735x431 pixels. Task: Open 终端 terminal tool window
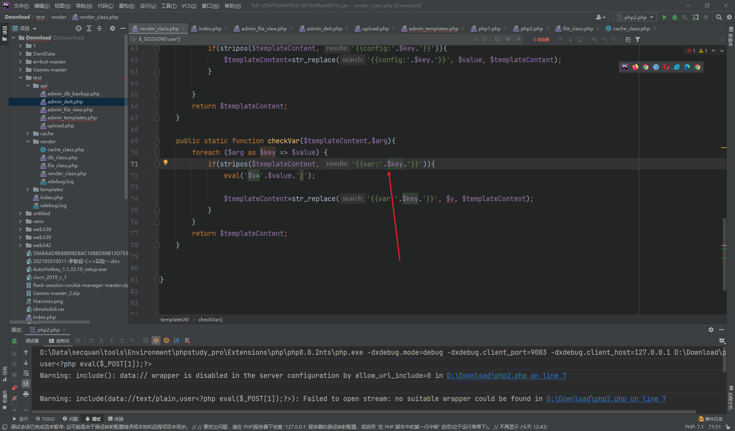116,419
